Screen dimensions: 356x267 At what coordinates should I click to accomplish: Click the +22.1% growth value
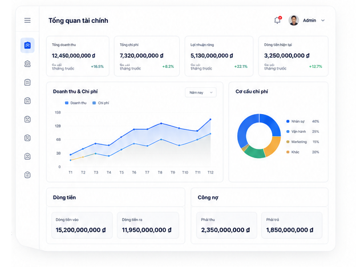241,67
